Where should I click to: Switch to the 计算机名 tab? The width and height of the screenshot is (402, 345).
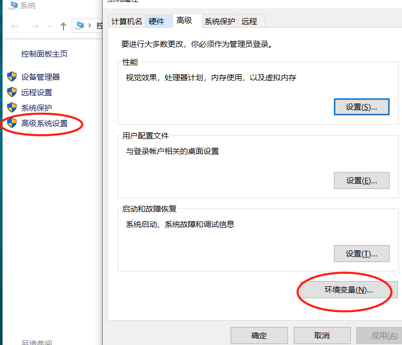(126, 21)
